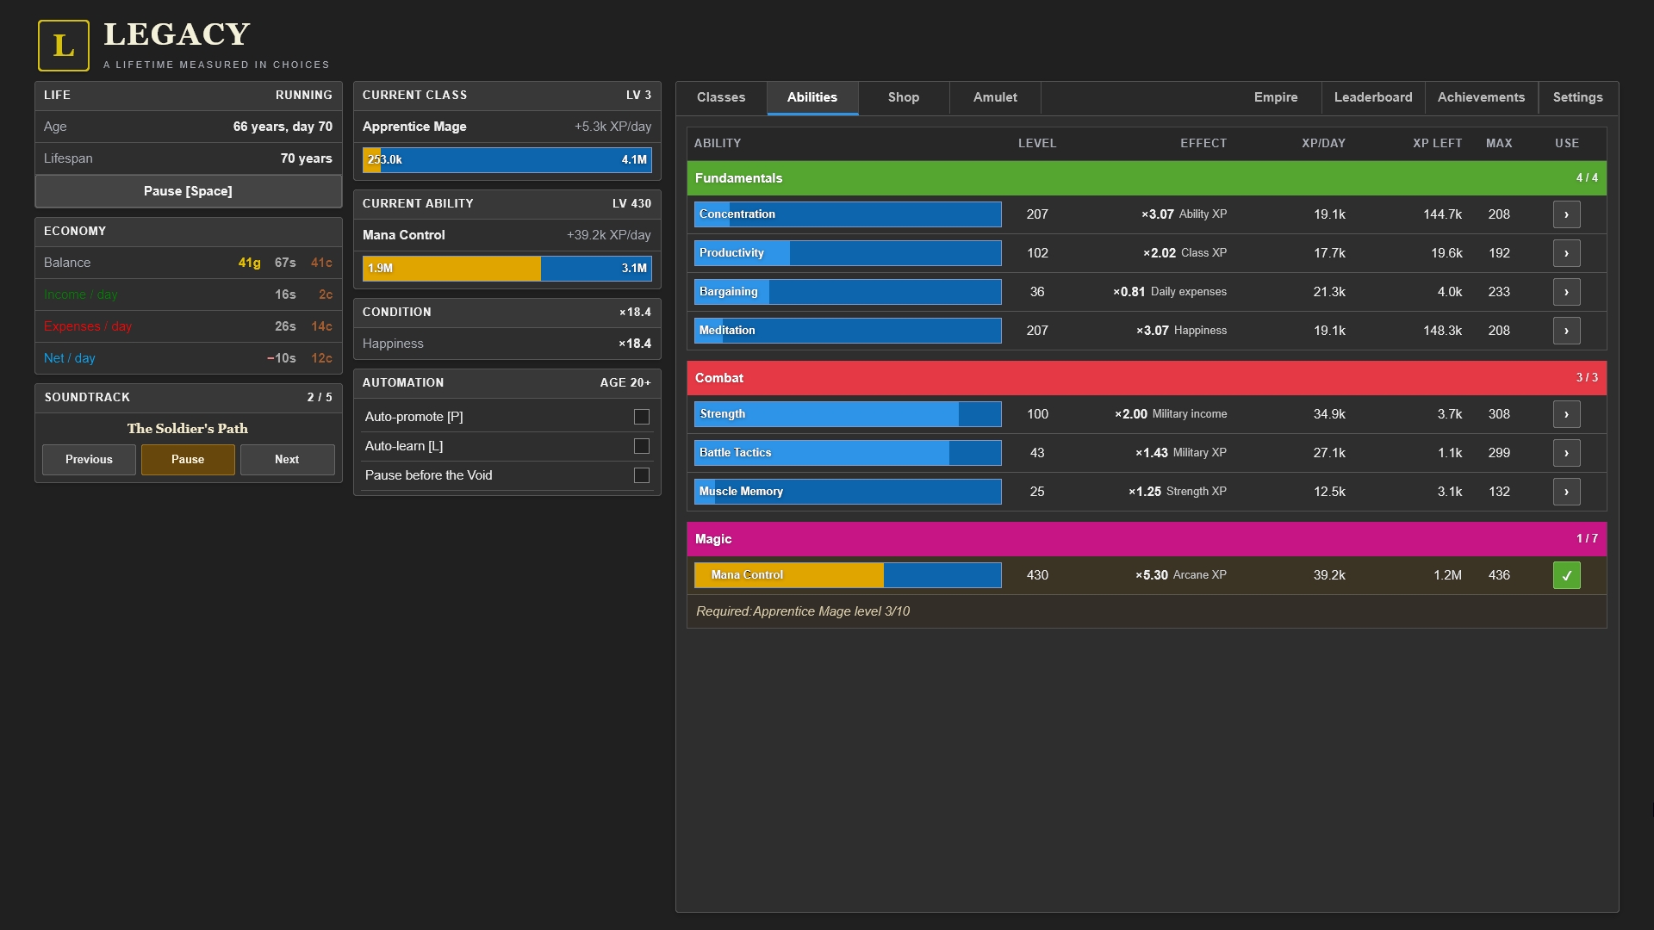Click the green Mana Control checkmark

1566,575
